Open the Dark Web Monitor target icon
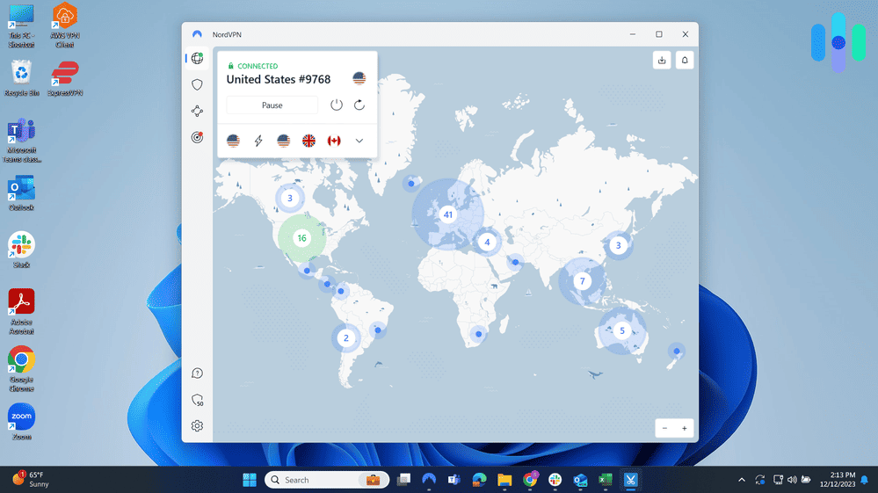Screen dimensions: 878x493 pos(197,137)
